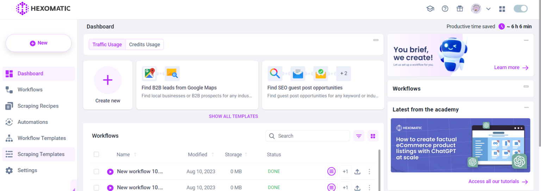Toggle the switch in top right header

(521, 9)
